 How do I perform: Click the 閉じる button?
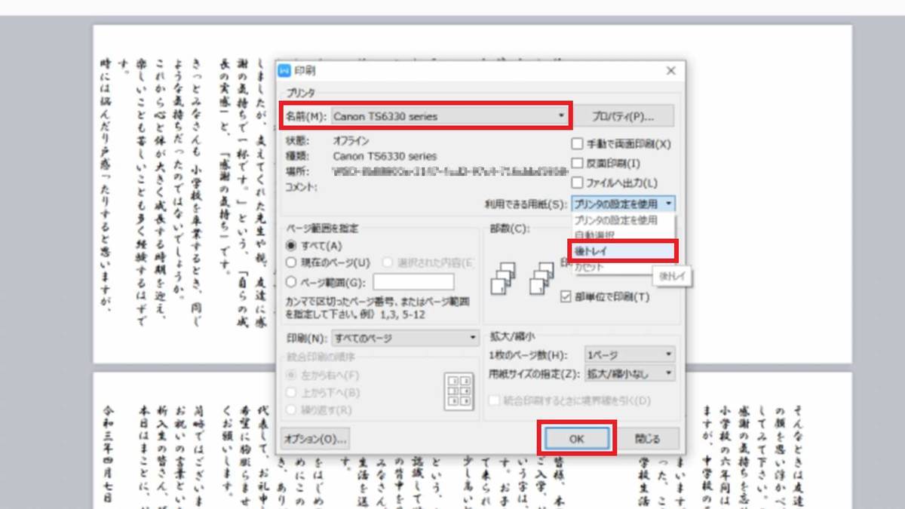click(x=647, y=439)
